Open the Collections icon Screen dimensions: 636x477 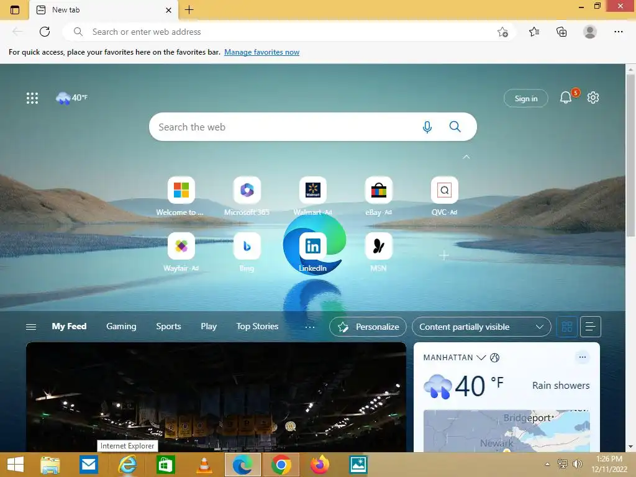561,32
